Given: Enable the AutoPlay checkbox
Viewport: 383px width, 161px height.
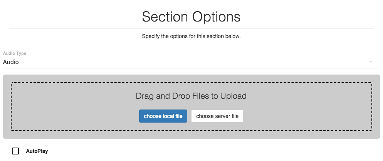Looking at the screenshot, I should tap(15, 151).
